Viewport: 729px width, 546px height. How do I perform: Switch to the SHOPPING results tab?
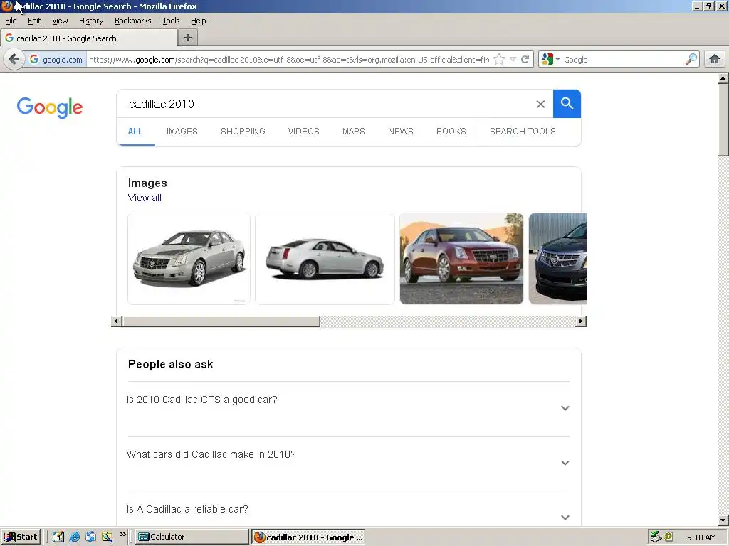[x=243, y=132]
